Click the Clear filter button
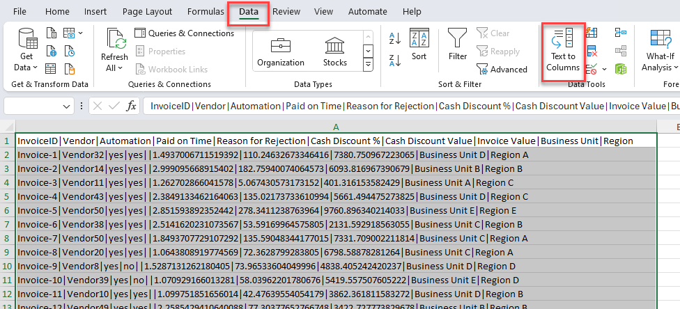The image size is (680, 309). click(493, 33)
